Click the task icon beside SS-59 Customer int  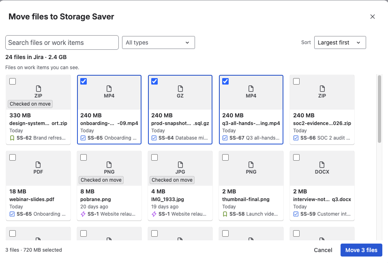pyautogui.click(x=296, y=214)
